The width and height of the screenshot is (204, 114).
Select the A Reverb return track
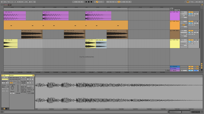[175, 66]
